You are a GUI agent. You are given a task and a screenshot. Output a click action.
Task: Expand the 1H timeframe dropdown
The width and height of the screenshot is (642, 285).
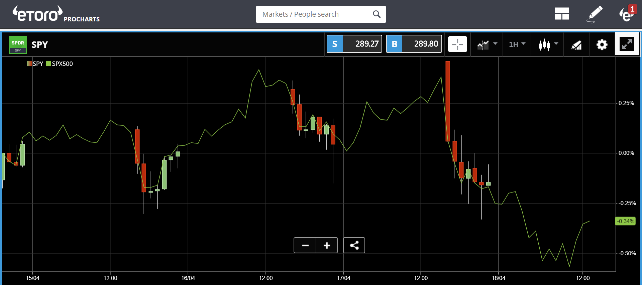pos(517,44)
